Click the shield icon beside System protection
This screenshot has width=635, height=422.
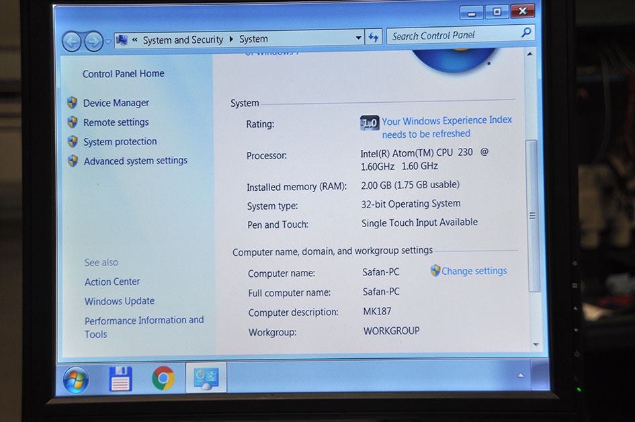(x=73, y=141)
